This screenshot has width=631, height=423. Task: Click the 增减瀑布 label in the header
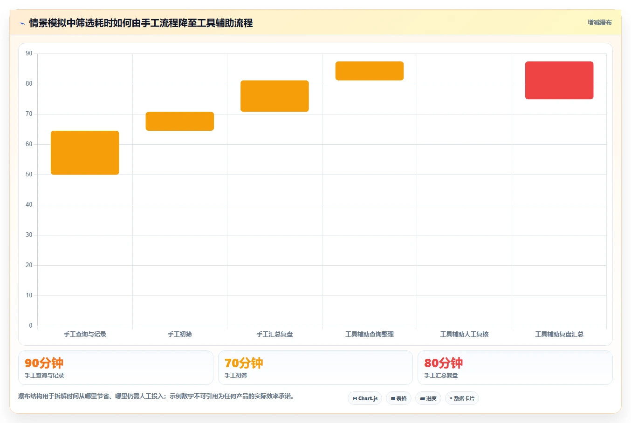point(599,22)
